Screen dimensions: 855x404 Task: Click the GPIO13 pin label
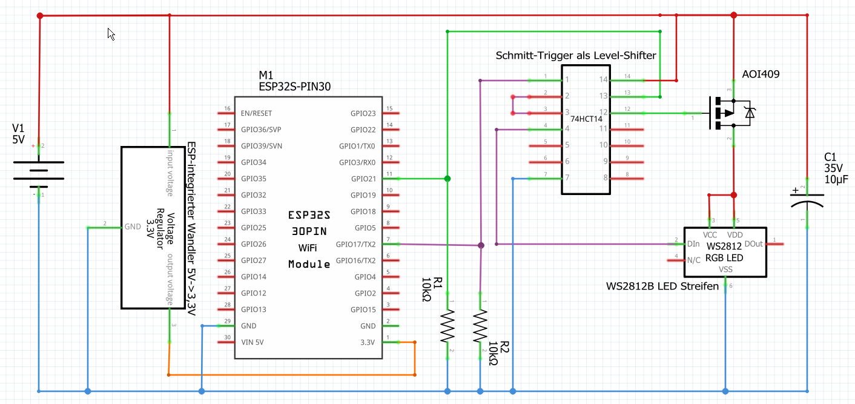(253, 310)
